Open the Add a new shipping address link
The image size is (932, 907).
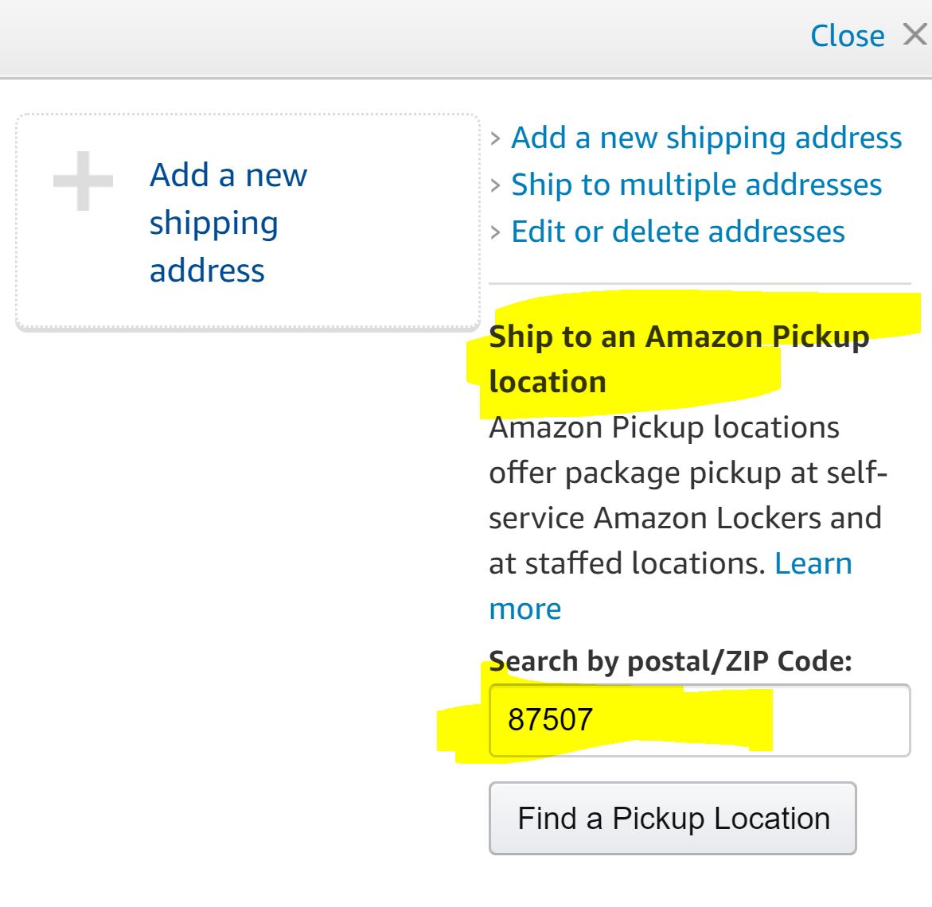click(x=706, y=138)
